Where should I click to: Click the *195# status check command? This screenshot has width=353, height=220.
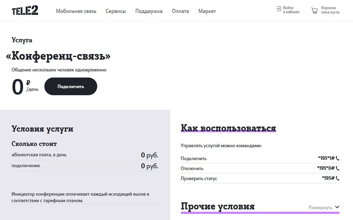[328, 178]
